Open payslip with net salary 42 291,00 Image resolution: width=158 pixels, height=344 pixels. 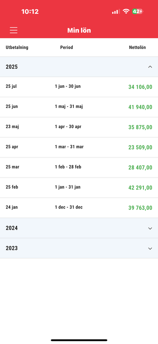[79, 188]
